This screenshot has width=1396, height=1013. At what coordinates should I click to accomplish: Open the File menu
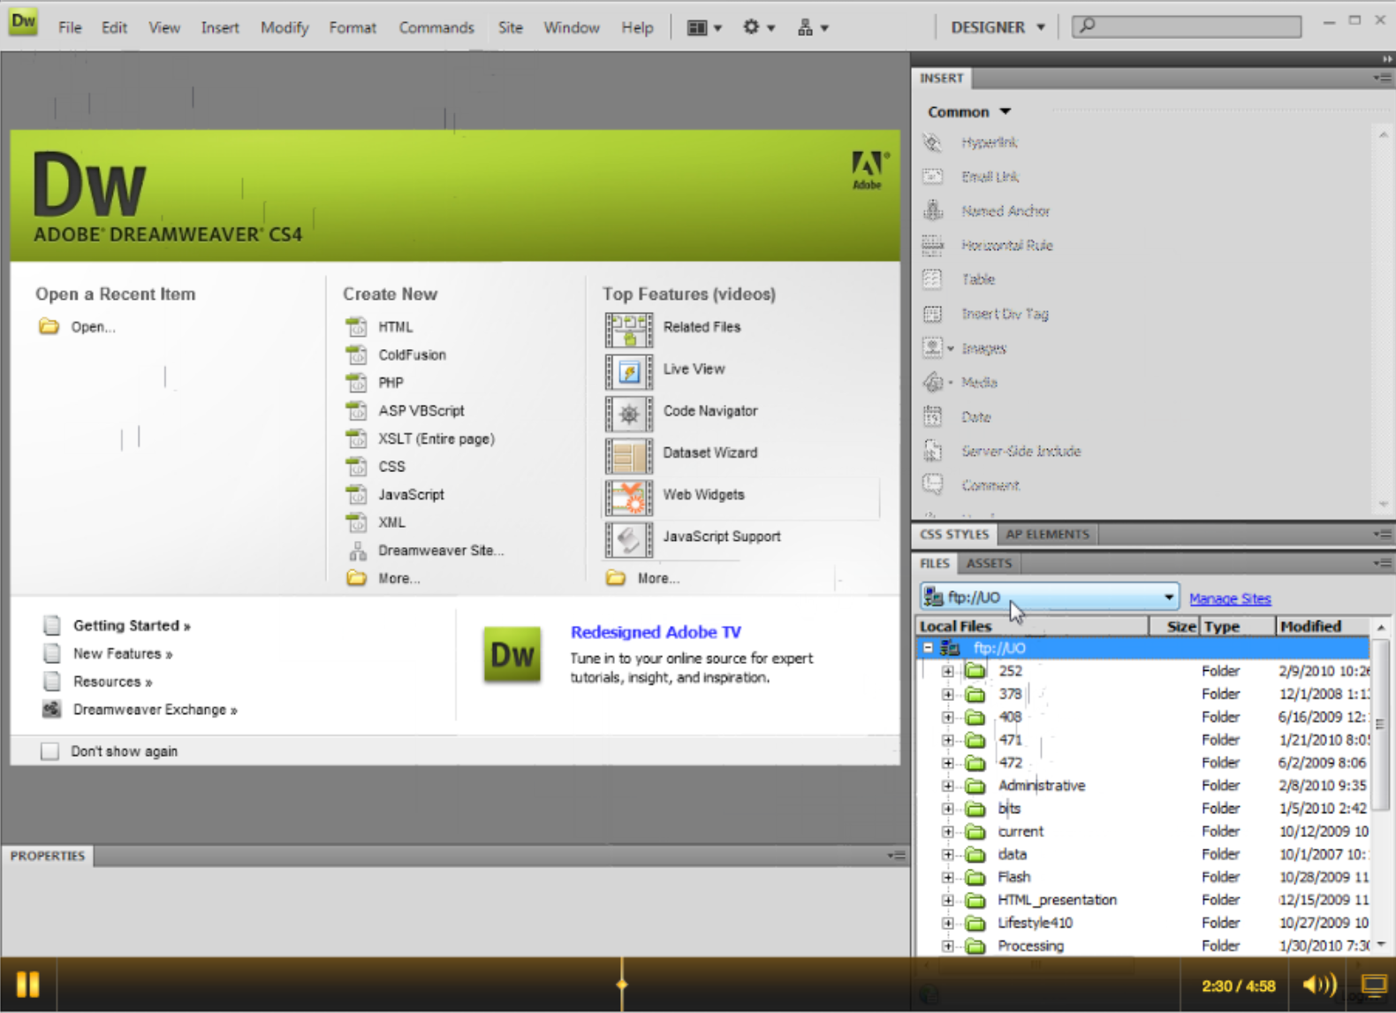pyautogui.click(x=70, y=27)
